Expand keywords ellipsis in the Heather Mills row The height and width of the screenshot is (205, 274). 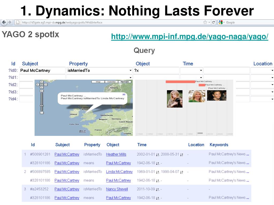(248, 154)
